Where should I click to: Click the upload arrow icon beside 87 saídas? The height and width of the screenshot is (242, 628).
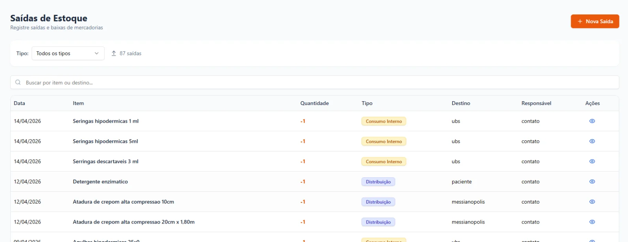point(114,53)
